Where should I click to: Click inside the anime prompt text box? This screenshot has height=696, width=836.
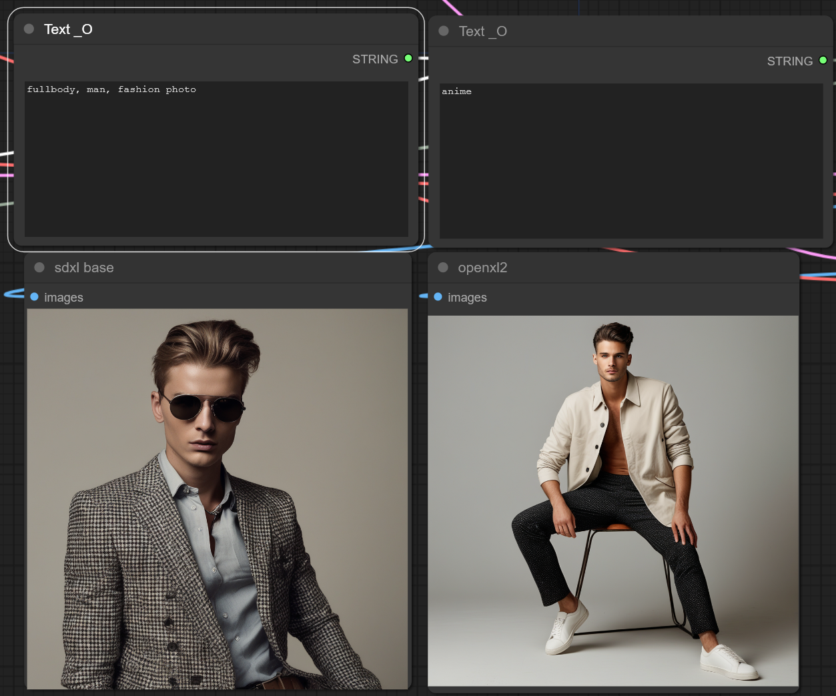(631, 161)
